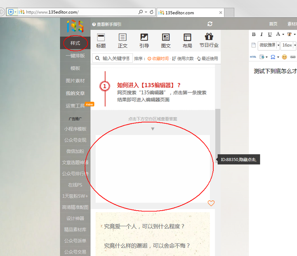297x256 pixels.
Task: Open font color dropdown arrow
Action: (x=283, y=35)
